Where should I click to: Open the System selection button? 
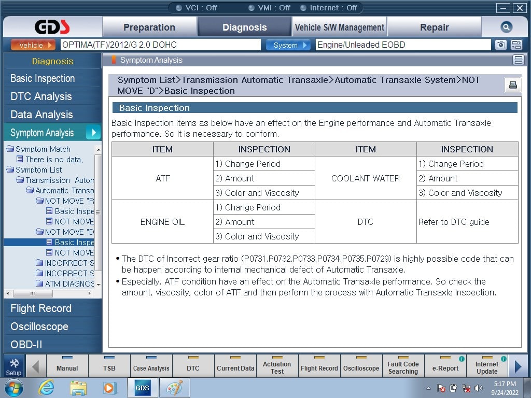click(288, 45)
